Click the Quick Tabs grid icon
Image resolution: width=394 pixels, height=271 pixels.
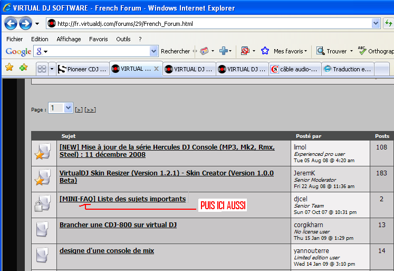42,69
